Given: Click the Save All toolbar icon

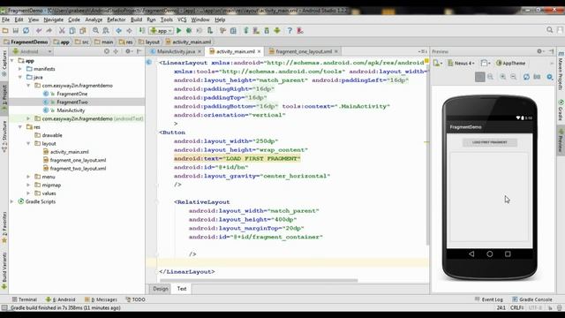Looking at the screenshot, I should tap(16, 31).
